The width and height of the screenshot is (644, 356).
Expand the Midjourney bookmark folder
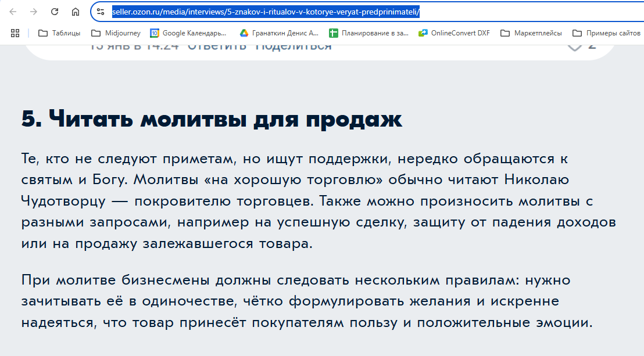click(116, 33)
